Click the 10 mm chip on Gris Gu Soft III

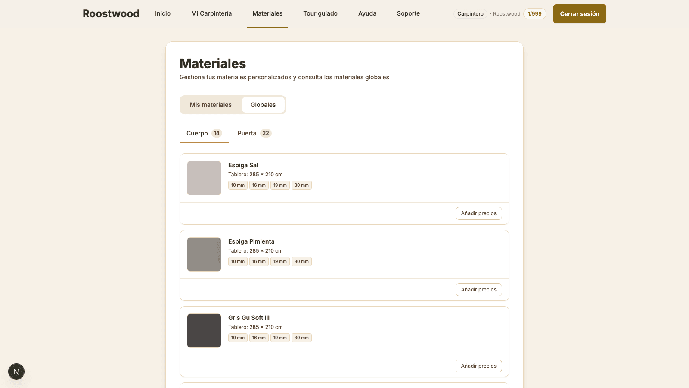pos(238,338)
